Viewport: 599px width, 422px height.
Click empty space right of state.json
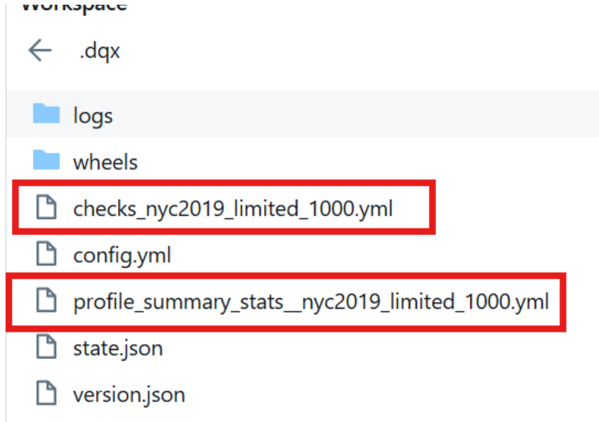pyautogui.click(x=382, y=348)
